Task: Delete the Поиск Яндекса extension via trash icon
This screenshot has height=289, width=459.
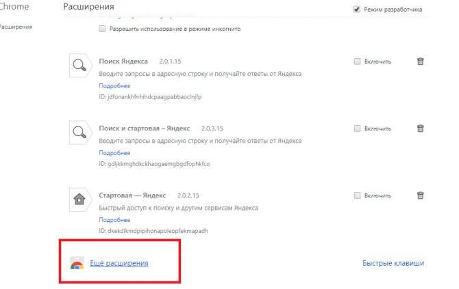Action: pos(420,61)
